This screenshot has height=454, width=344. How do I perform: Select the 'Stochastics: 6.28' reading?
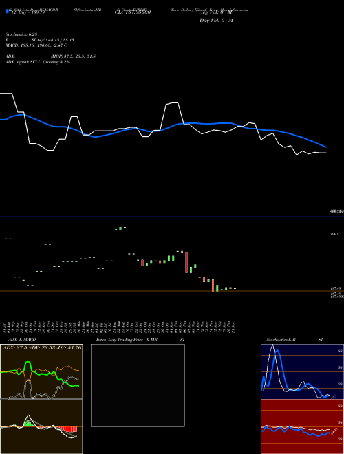tap(21, 34)
